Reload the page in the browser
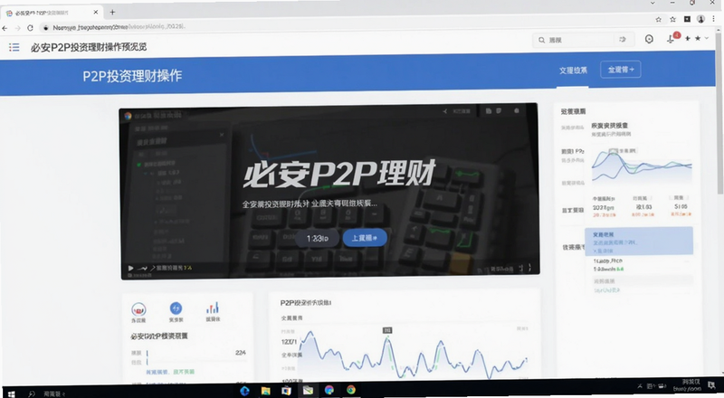 click(30, 28)
